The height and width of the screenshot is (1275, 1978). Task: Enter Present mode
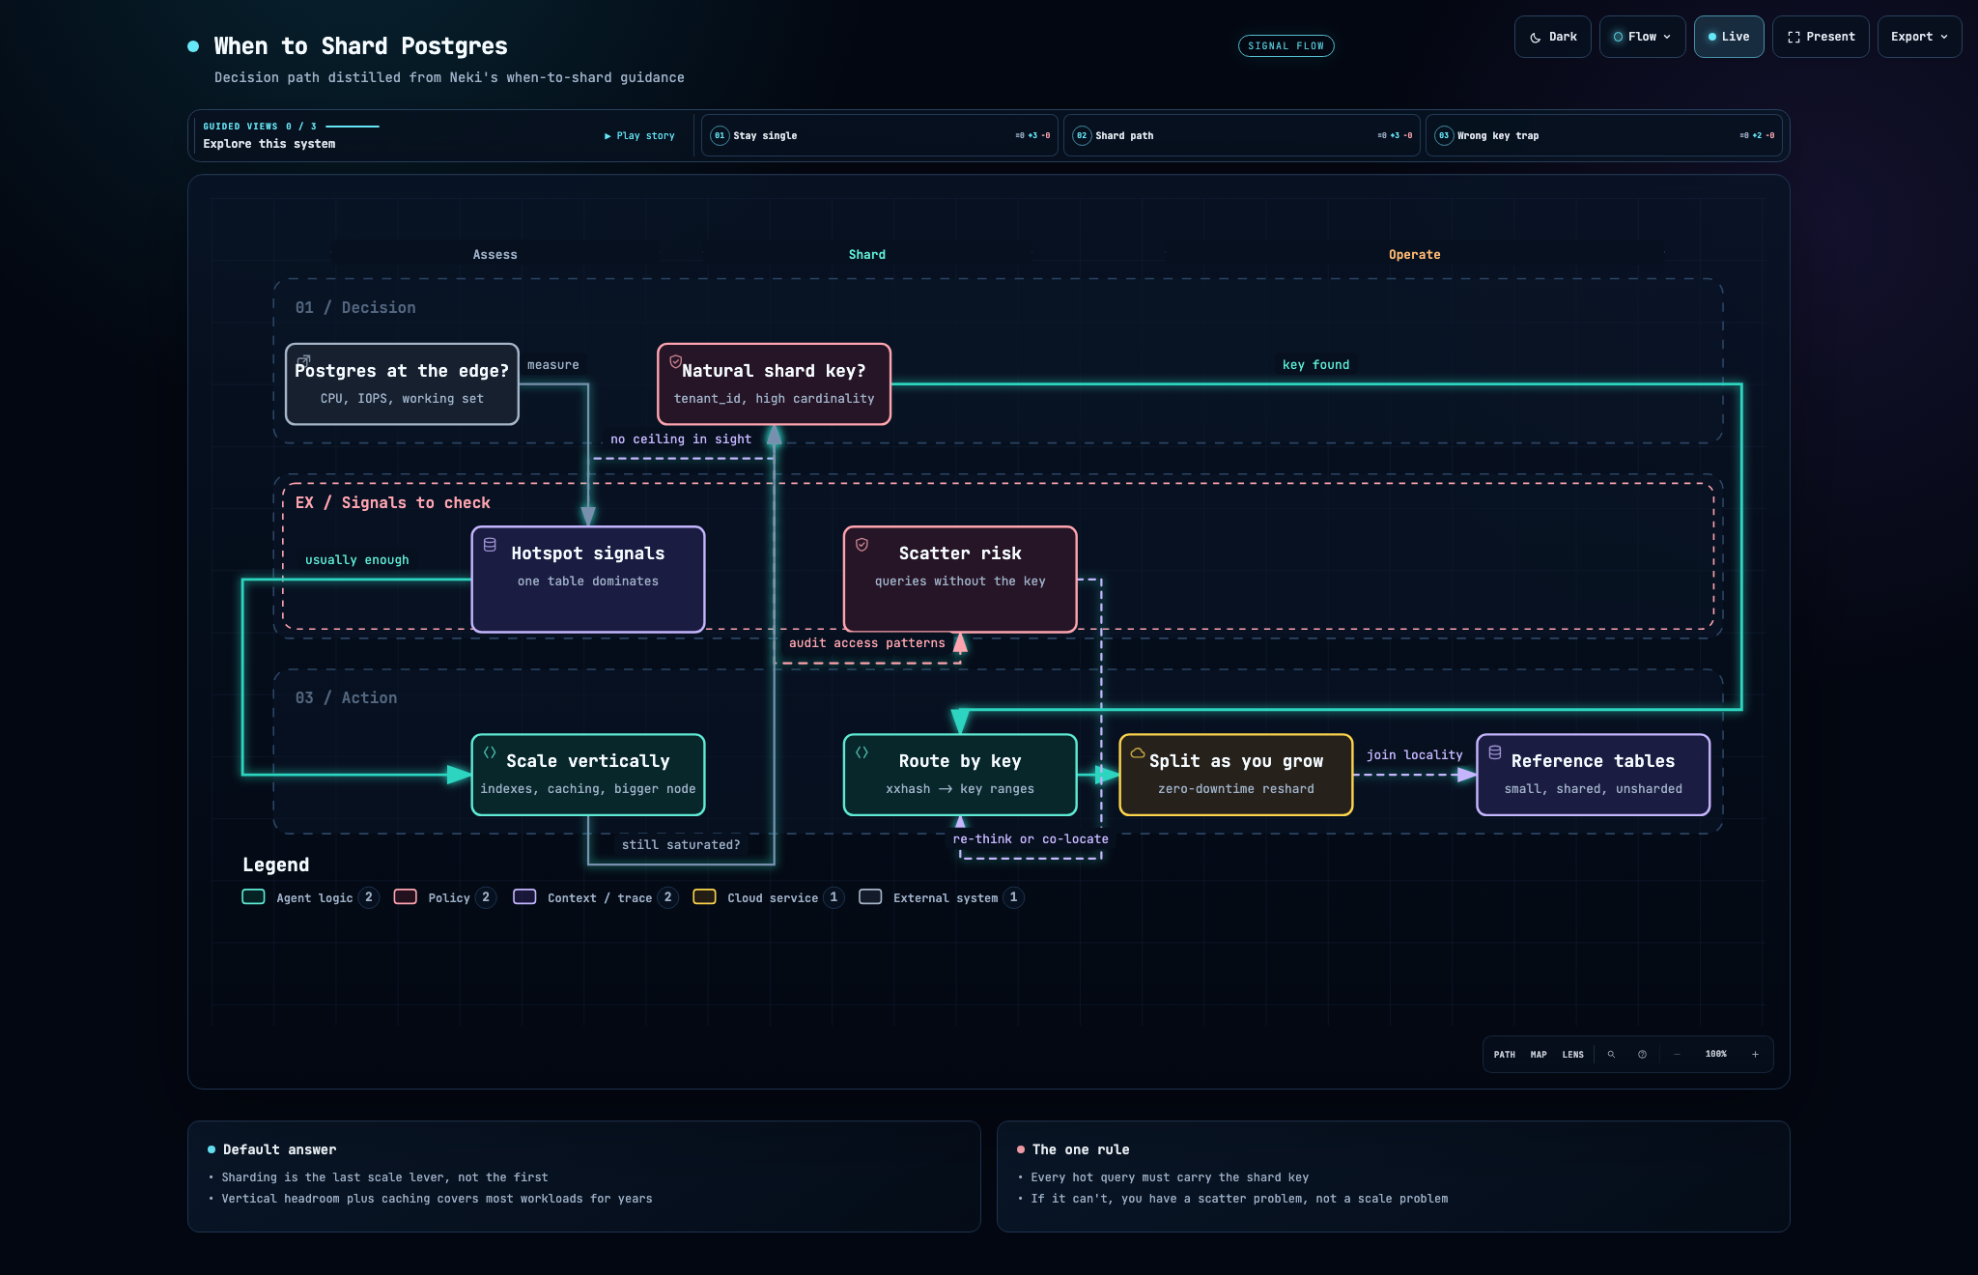[x=1821, y=37]
